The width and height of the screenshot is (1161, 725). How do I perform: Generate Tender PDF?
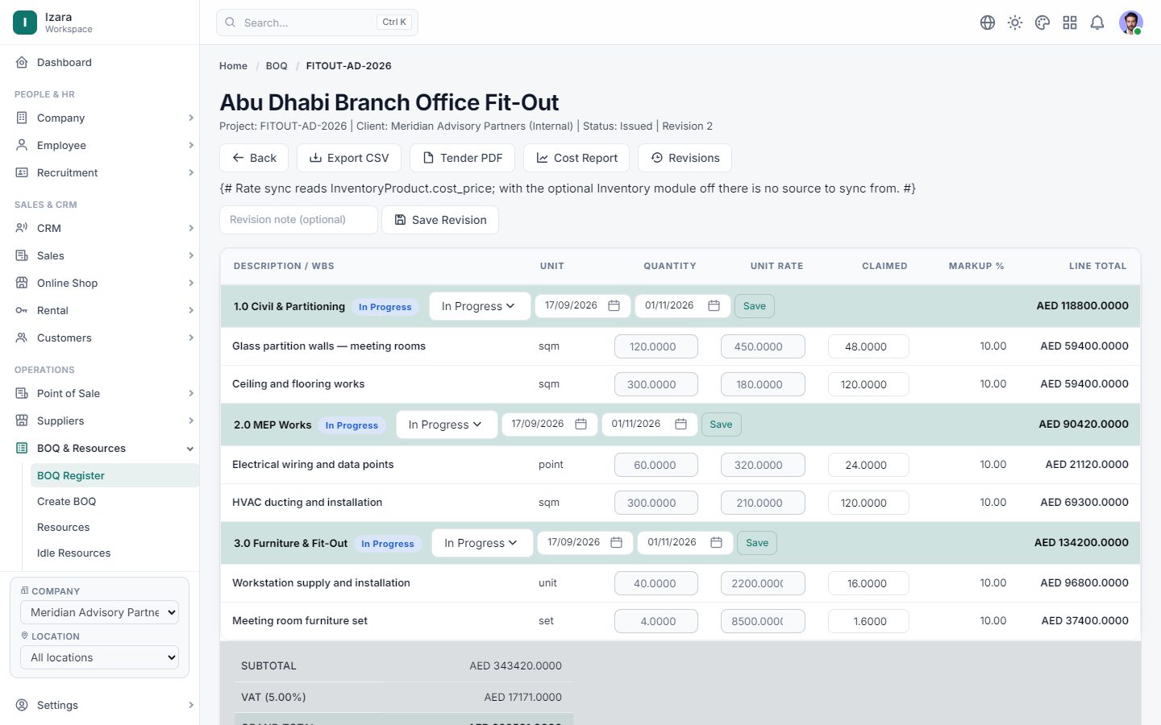click(x=463, y=158)
